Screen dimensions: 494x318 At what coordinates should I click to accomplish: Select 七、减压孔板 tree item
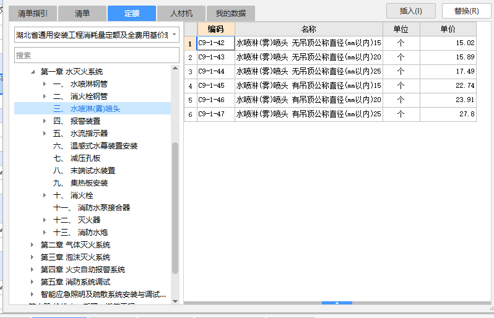77,158
